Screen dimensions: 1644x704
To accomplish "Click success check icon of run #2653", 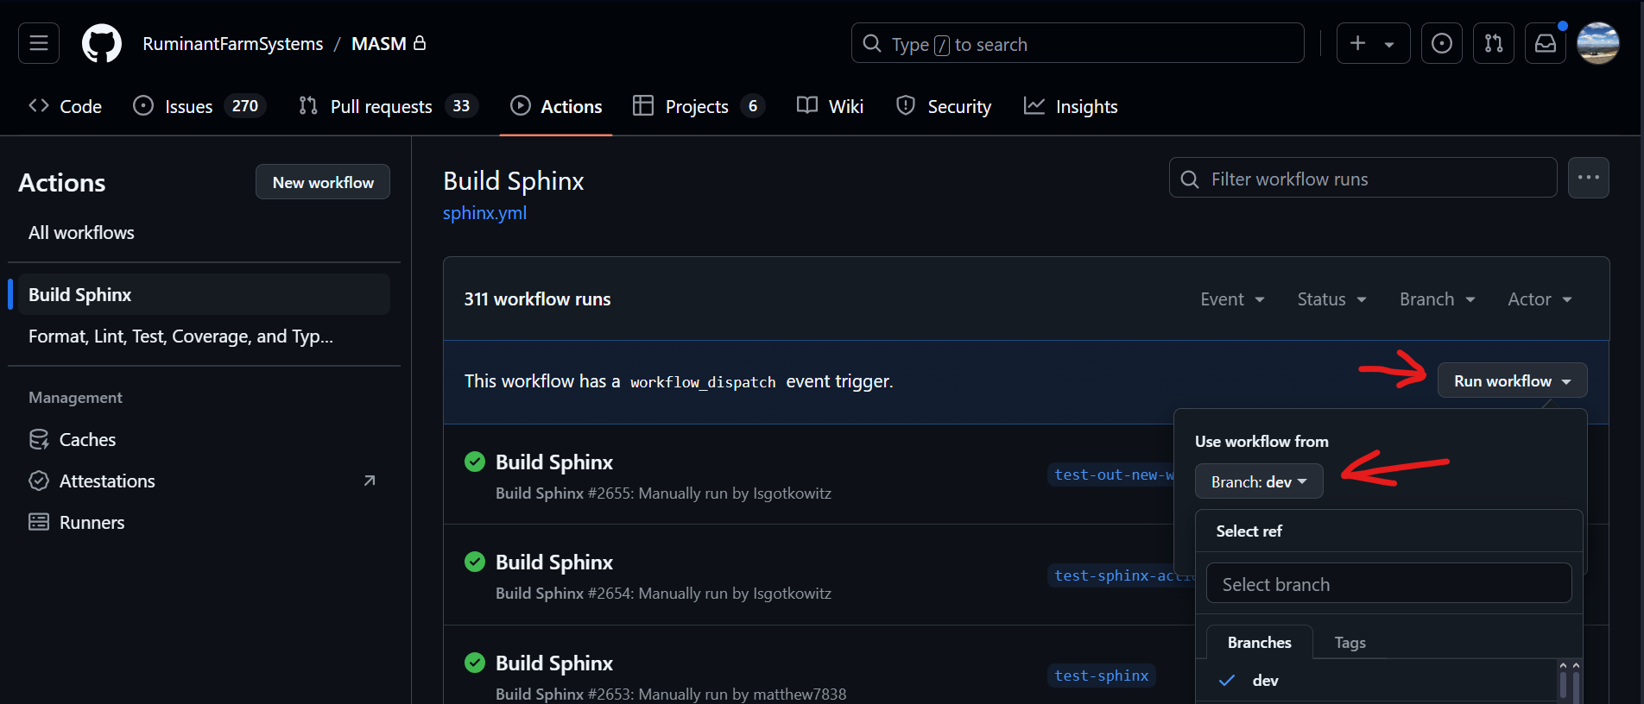I will pyautogui.click(x=475, y=663).
